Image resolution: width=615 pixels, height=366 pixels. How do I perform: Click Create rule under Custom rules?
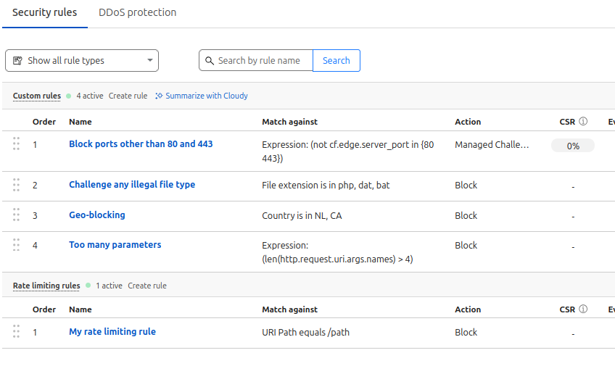pos(128,96)
